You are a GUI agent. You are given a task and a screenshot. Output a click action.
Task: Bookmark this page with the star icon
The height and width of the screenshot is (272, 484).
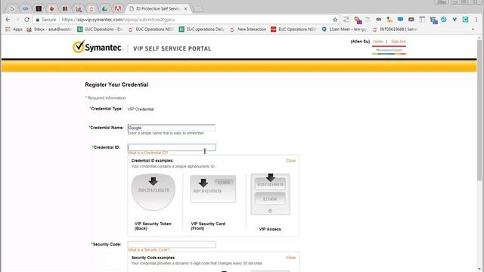coord(335,20)
